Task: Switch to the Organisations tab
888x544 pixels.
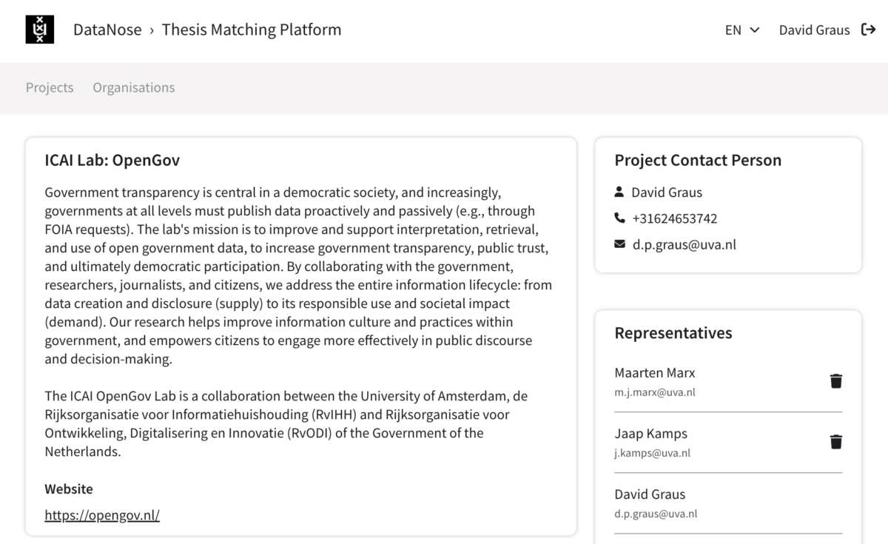Action: [x=134, y=87]
